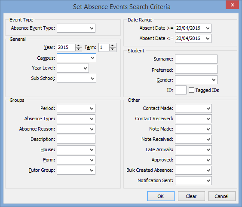Open the Note Made dropdown
Screen dimensions: 242x207
[193, 129]
